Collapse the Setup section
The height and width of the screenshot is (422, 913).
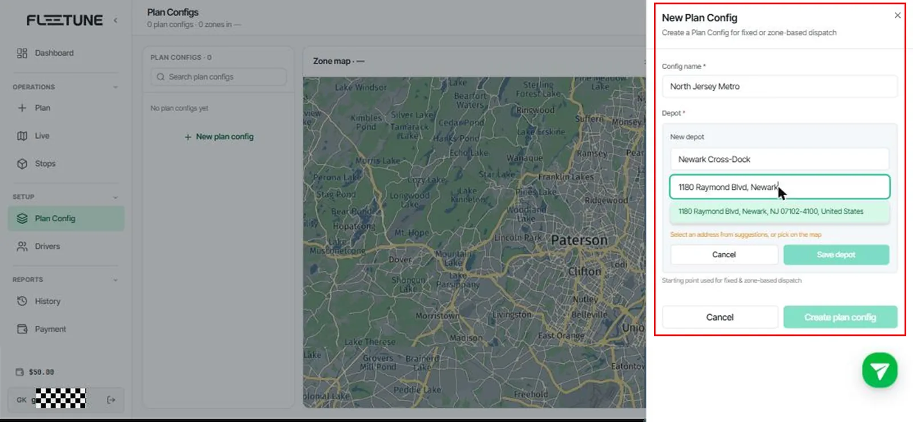[115, 197]
